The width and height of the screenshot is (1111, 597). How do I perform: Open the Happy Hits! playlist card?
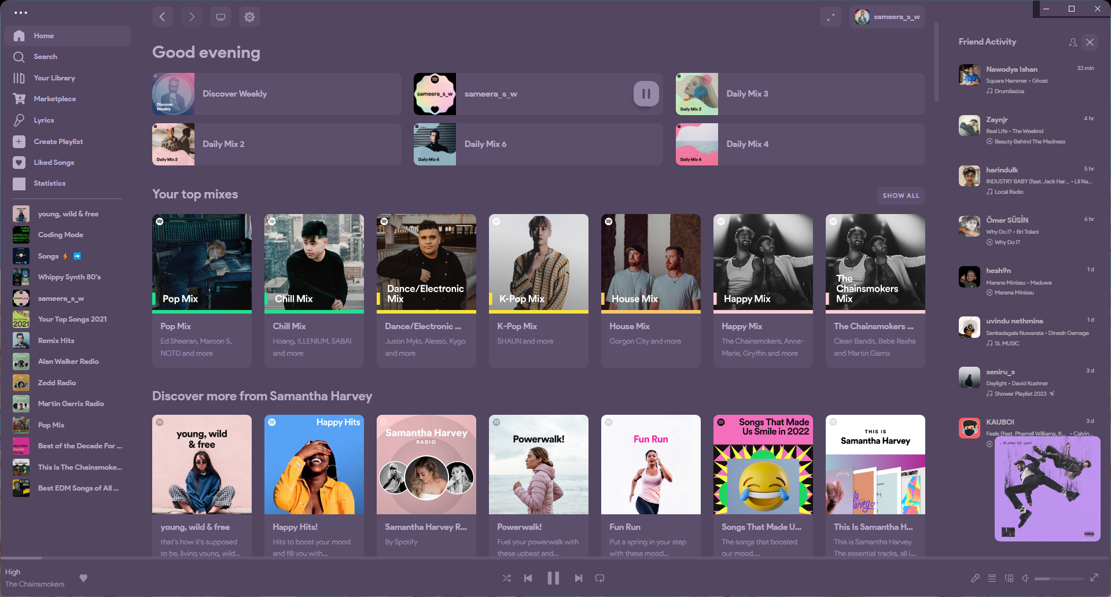tap(314, 486)
